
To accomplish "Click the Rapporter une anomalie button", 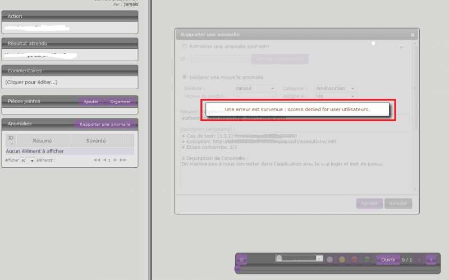I will coord(105,124).
